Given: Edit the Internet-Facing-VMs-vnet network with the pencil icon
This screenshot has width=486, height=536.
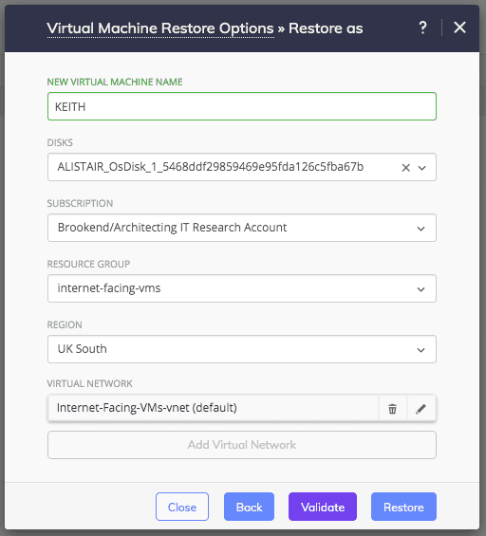Looking at the screenshot, I should click(421, 409).
